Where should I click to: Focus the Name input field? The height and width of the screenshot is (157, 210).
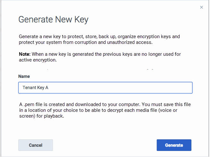click(x=105, y=87)
